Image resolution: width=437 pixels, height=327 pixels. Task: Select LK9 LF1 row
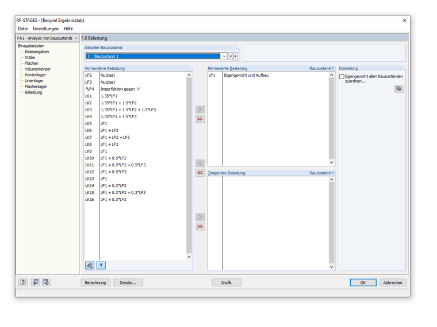135,151
